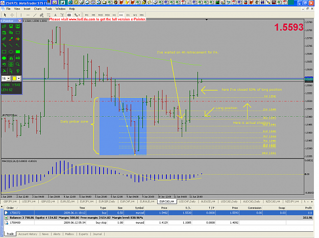Select the text label tool
Viewport: 319px width, 238px height.
(62, 15)
